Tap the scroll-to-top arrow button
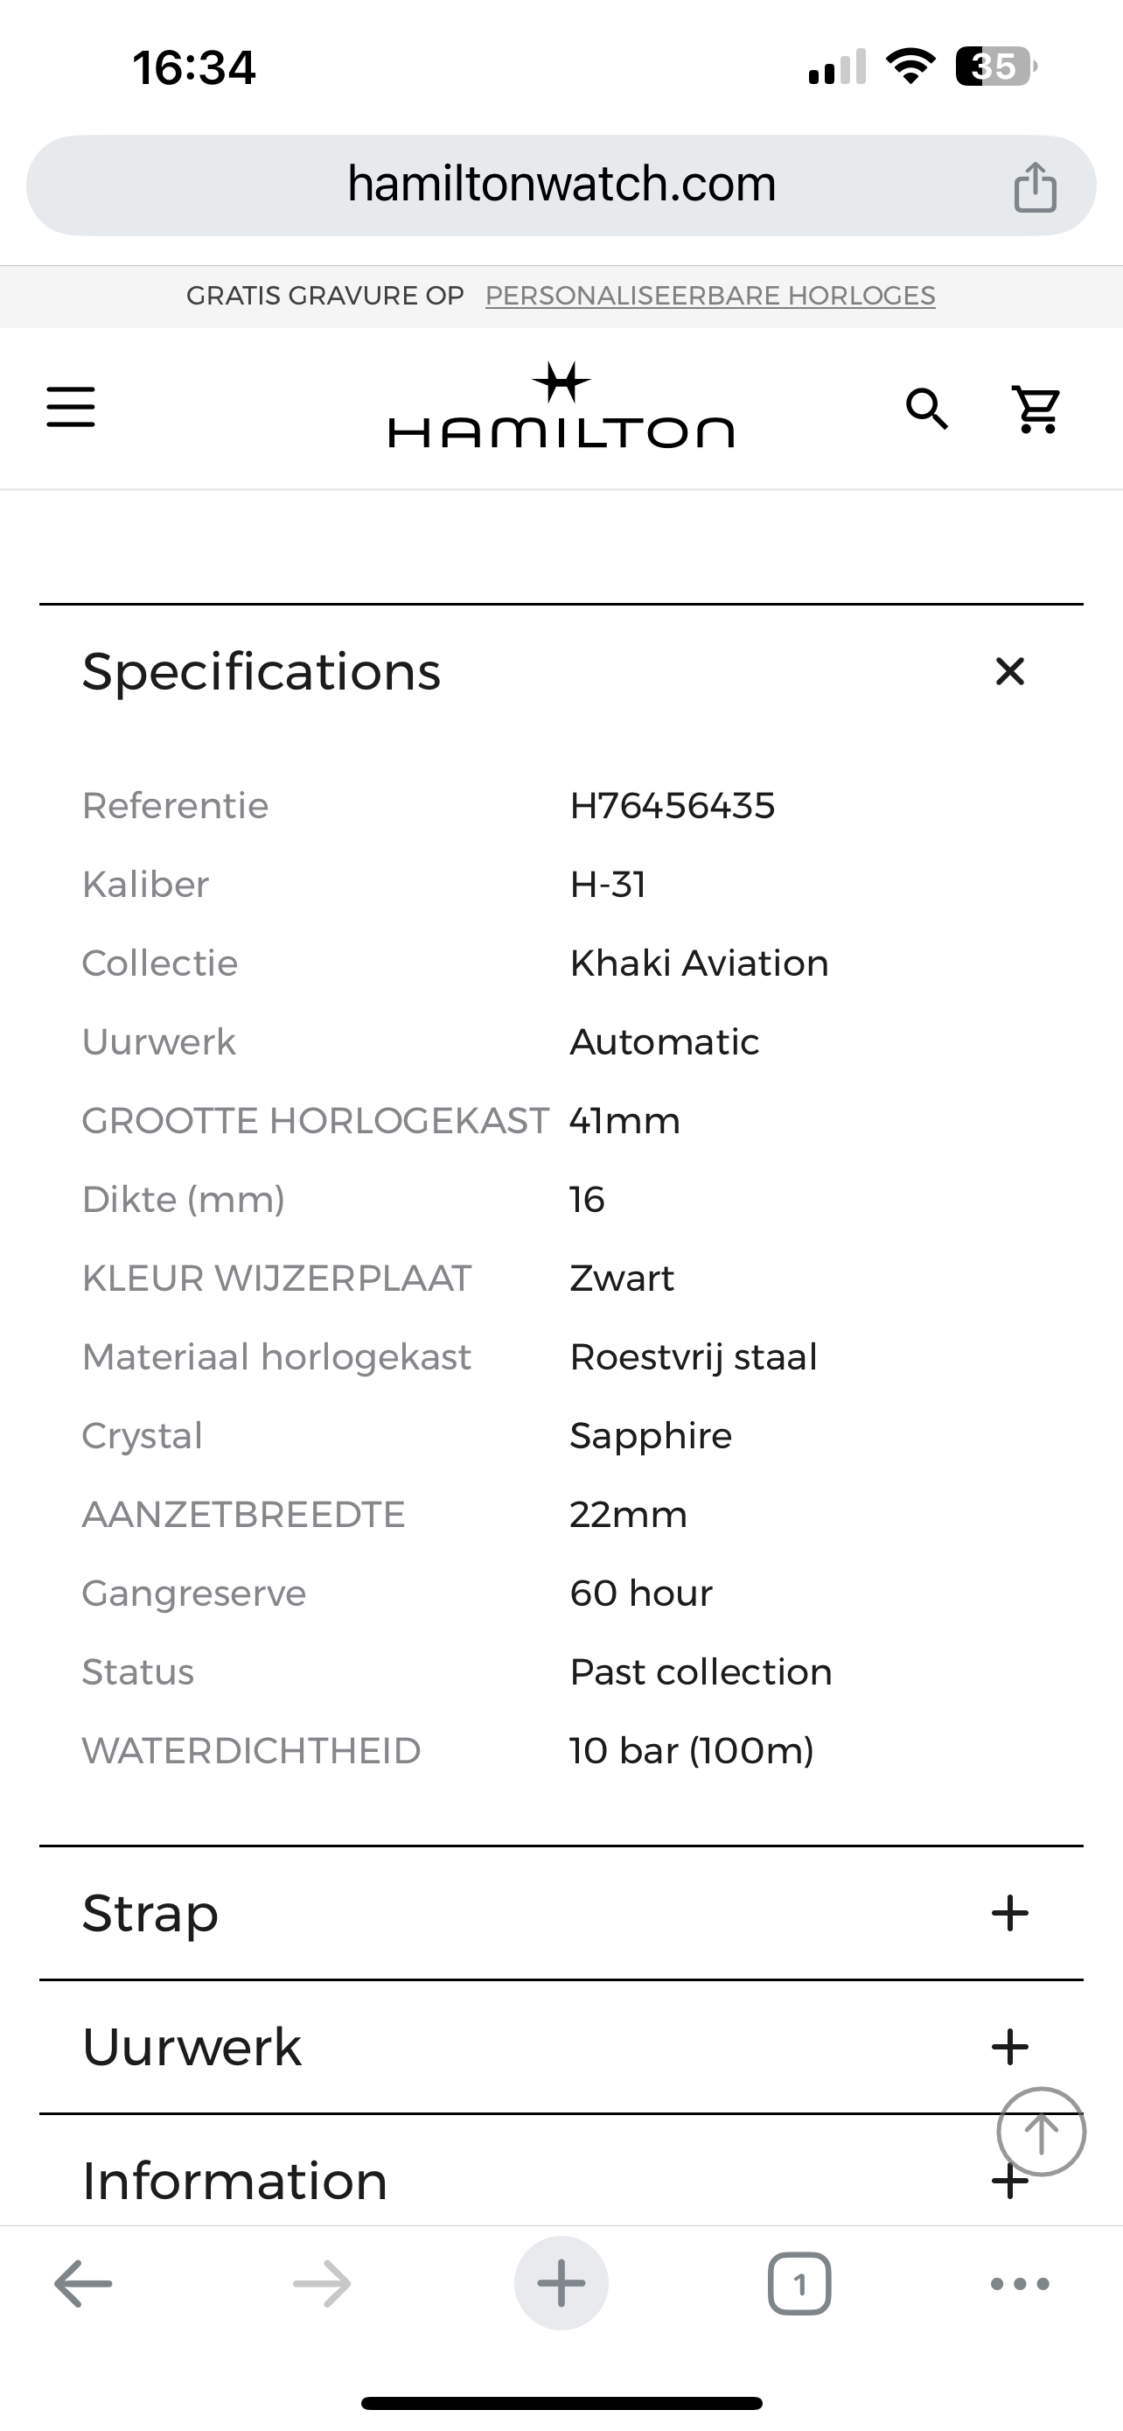The image size is (1123, 2431). (x=1041, y=2132)
